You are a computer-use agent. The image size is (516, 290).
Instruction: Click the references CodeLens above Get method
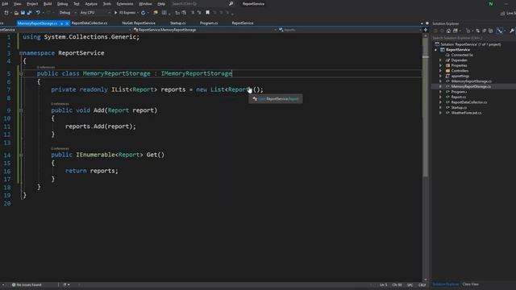tap(60, 148)
